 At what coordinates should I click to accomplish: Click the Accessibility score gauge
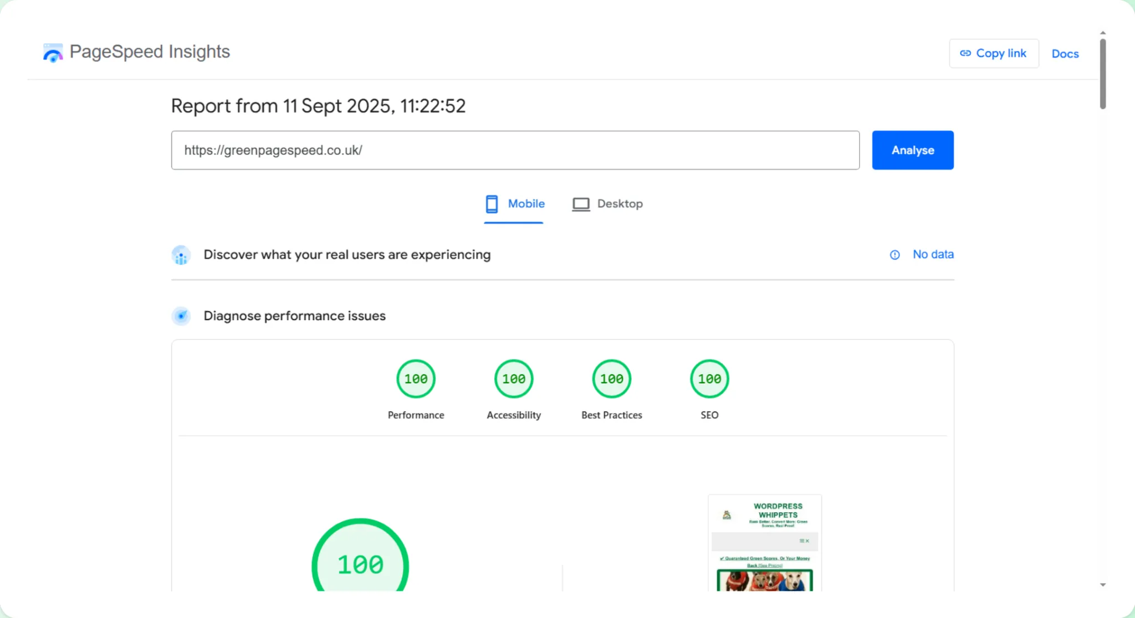[514, 379]
